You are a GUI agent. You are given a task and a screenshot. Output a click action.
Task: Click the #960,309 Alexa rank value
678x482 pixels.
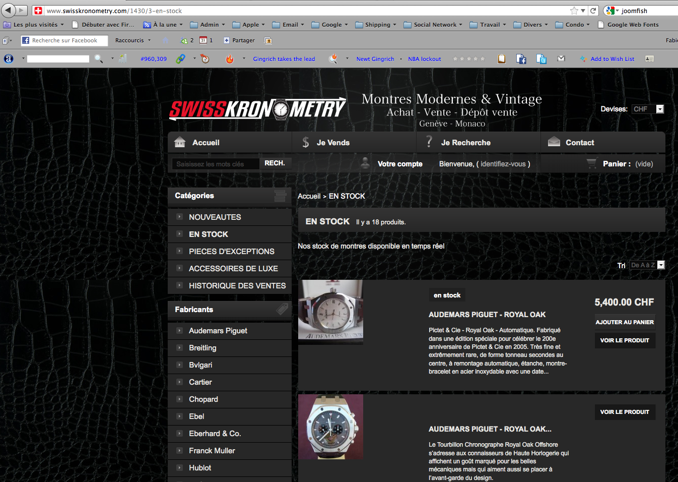(x=154, y=59)
